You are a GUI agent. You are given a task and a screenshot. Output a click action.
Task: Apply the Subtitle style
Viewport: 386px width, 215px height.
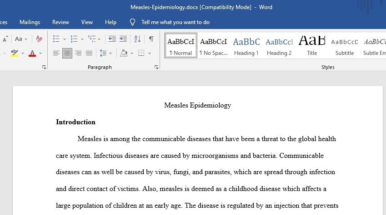[344, 45]
